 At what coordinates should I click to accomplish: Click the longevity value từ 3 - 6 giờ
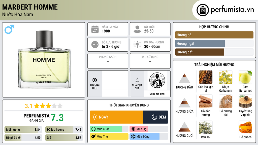tap(110, 47)
